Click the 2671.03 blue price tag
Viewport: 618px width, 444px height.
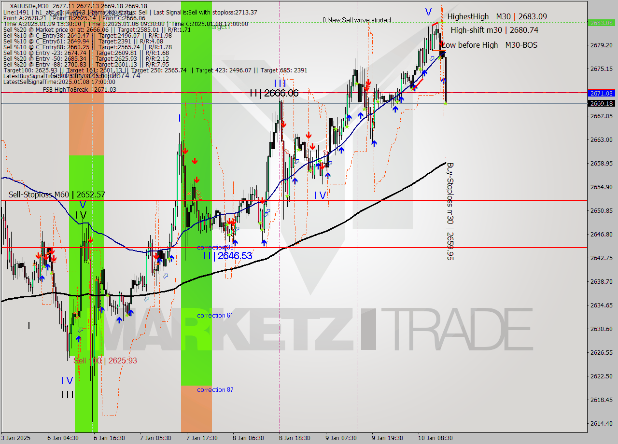point(601,93)
